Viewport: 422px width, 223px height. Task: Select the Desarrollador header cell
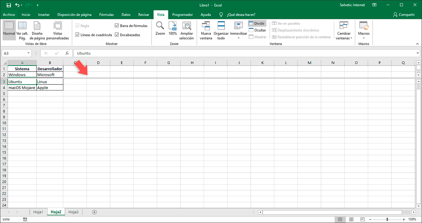click(x=50, y=69)
